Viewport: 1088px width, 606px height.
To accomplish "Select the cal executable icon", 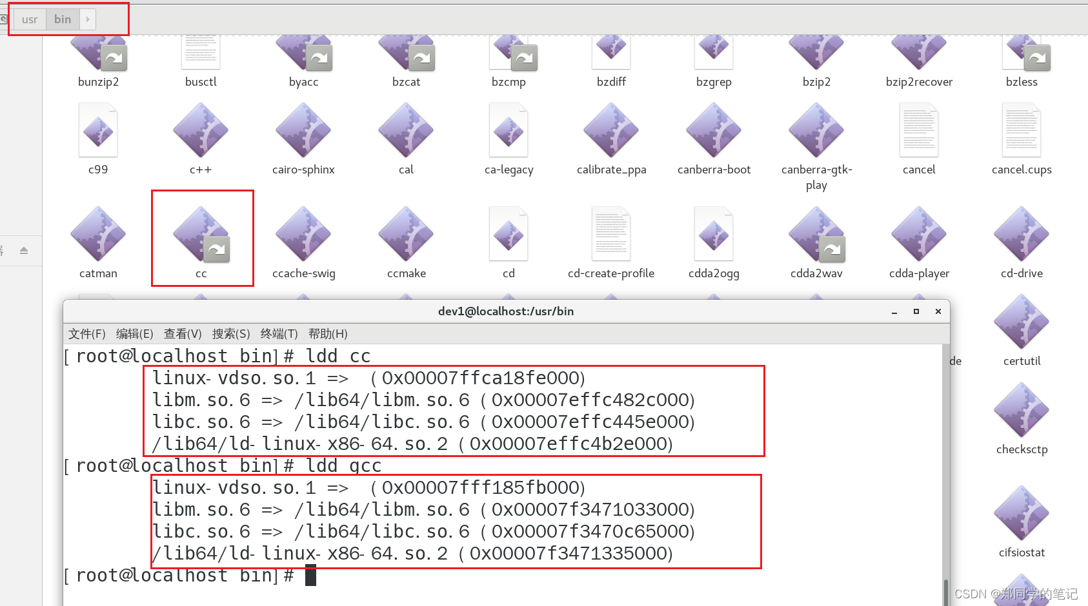I will coord(406,130).
